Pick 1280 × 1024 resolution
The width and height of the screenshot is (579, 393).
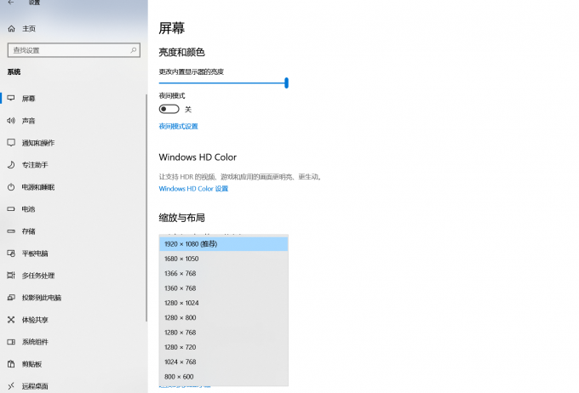(x=223, y=303)
